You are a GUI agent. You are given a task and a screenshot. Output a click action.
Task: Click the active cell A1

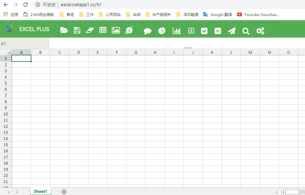[x=22, y=58]
